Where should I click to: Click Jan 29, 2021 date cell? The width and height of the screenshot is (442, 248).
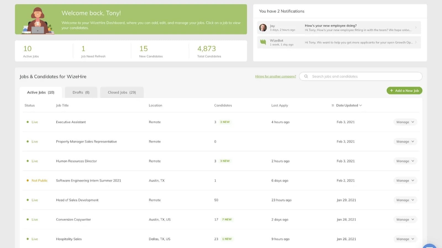(346, 200)
